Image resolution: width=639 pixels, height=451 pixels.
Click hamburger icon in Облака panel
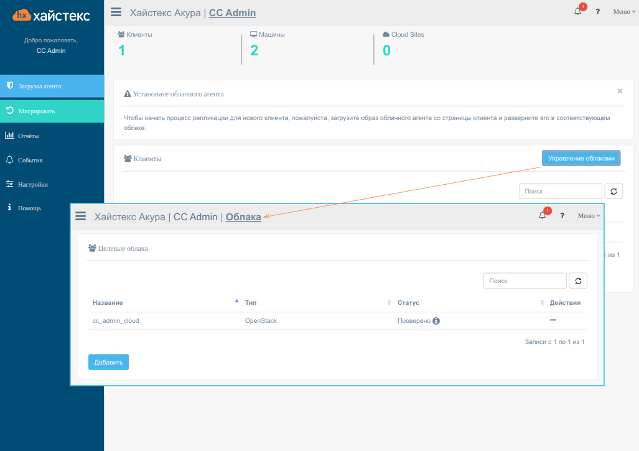80,216
